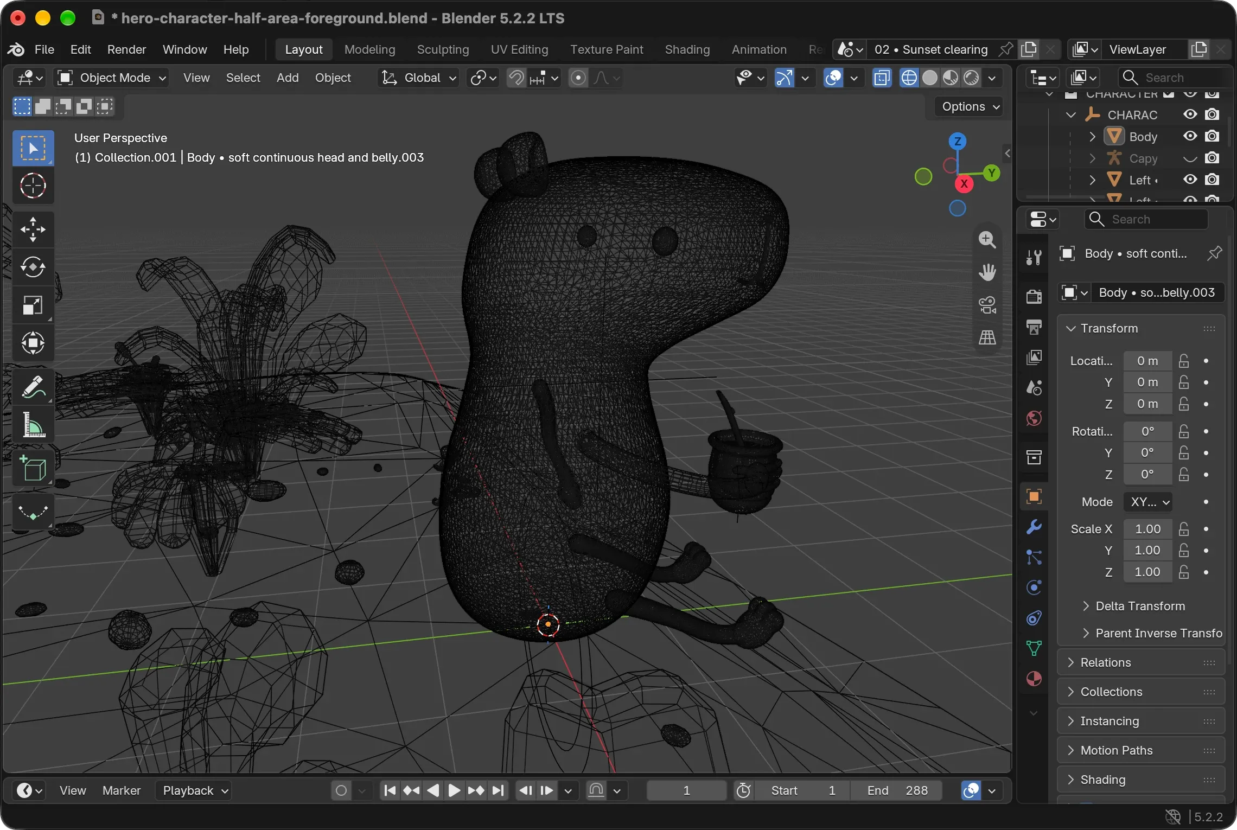
Task: Activate the Rotate tool
Action: [x=33, y=267]
